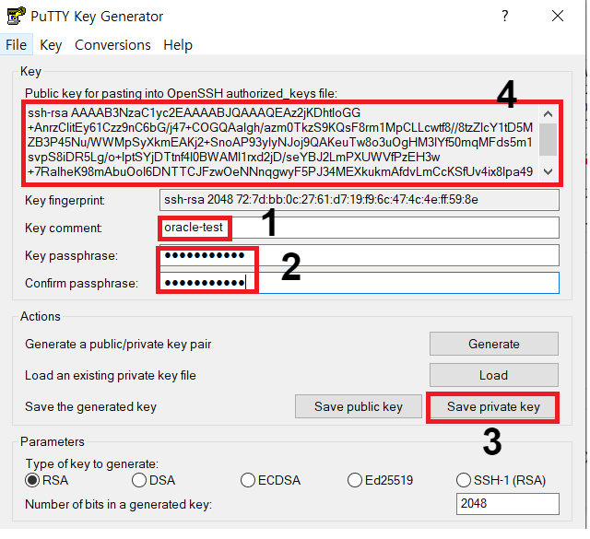Click 'Save the generated key' text
The width and height of the screenshot is (590, 539).
point(90,407)
